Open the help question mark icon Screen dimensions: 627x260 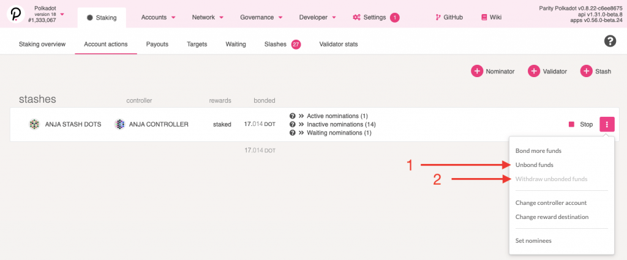pos(610,41)
